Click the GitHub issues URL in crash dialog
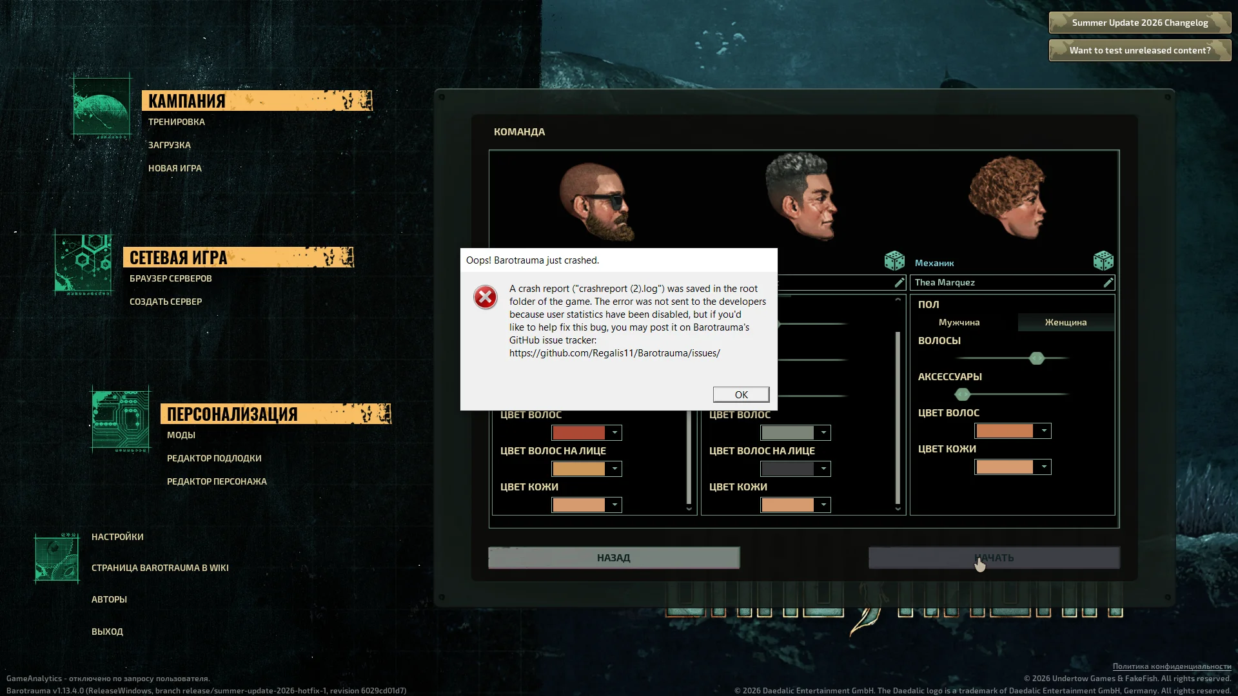This screenshot has width=1238, height=696. pos(614,353)
